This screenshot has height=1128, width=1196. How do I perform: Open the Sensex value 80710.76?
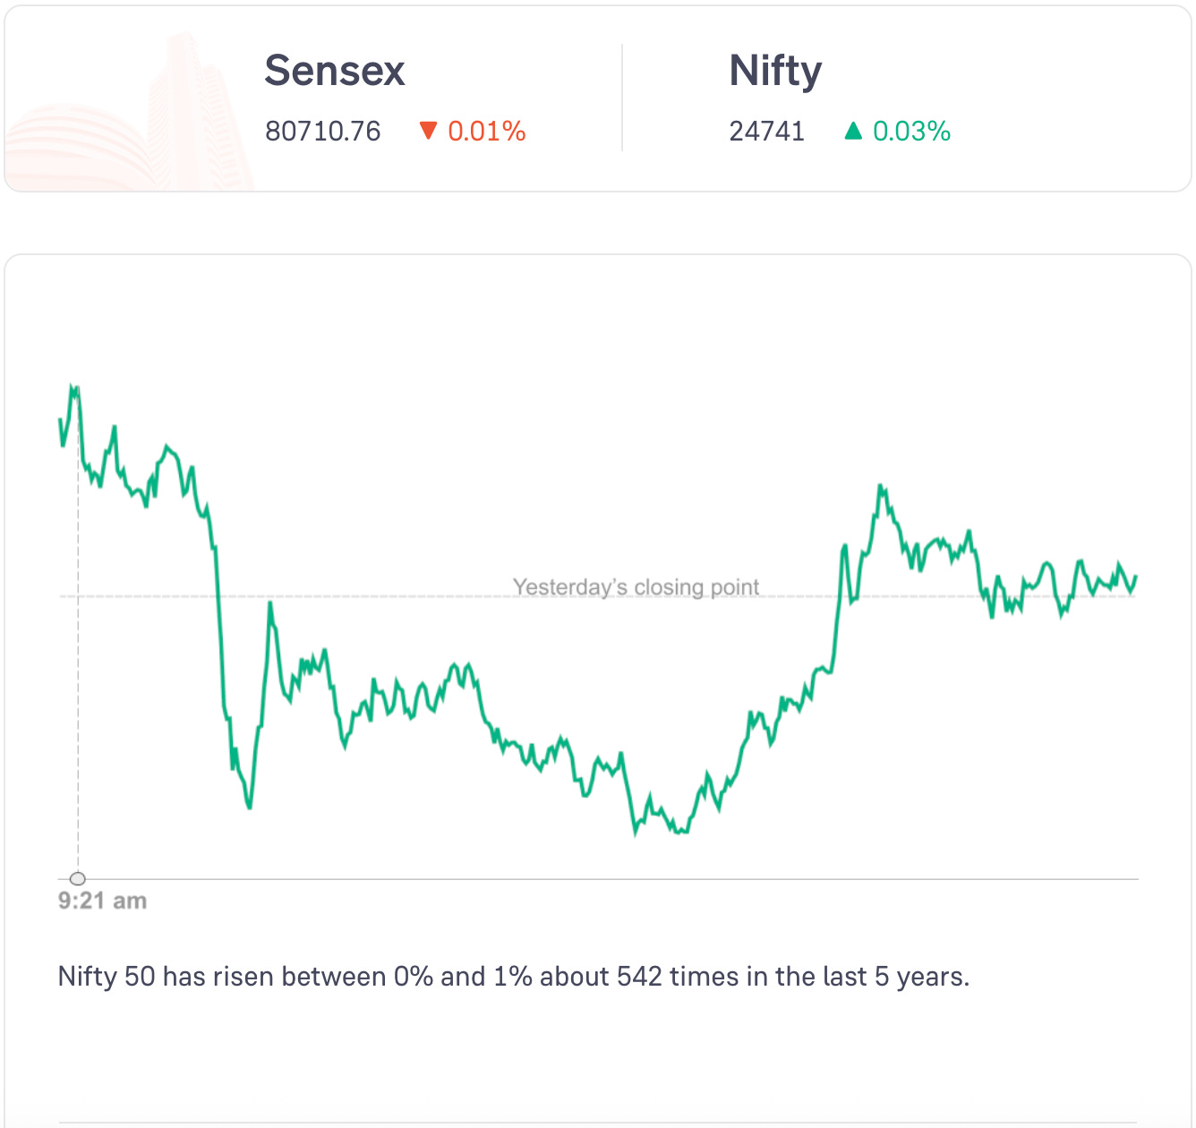click(x=322, y=132)
